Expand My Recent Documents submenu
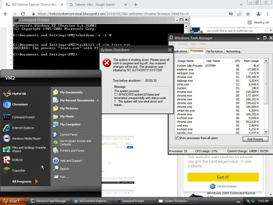The image size is (273, 205). pyautogui.click(x=76, y=100)
